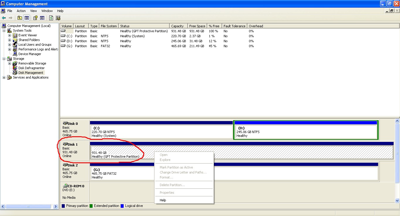This screenshot has width=400, height=216.
Task: Click the (C:) volume row icon in list
Action: tap(63, 36)
